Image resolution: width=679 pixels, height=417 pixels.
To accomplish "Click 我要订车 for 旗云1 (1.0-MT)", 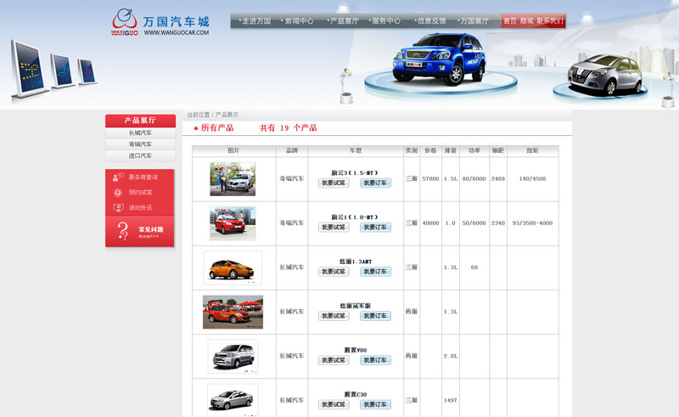I will pyautogui.click(x=375, y=227).
